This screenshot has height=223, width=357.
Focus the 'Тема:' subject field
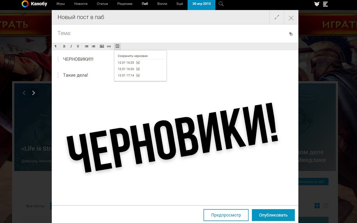[x=170, y=33]
